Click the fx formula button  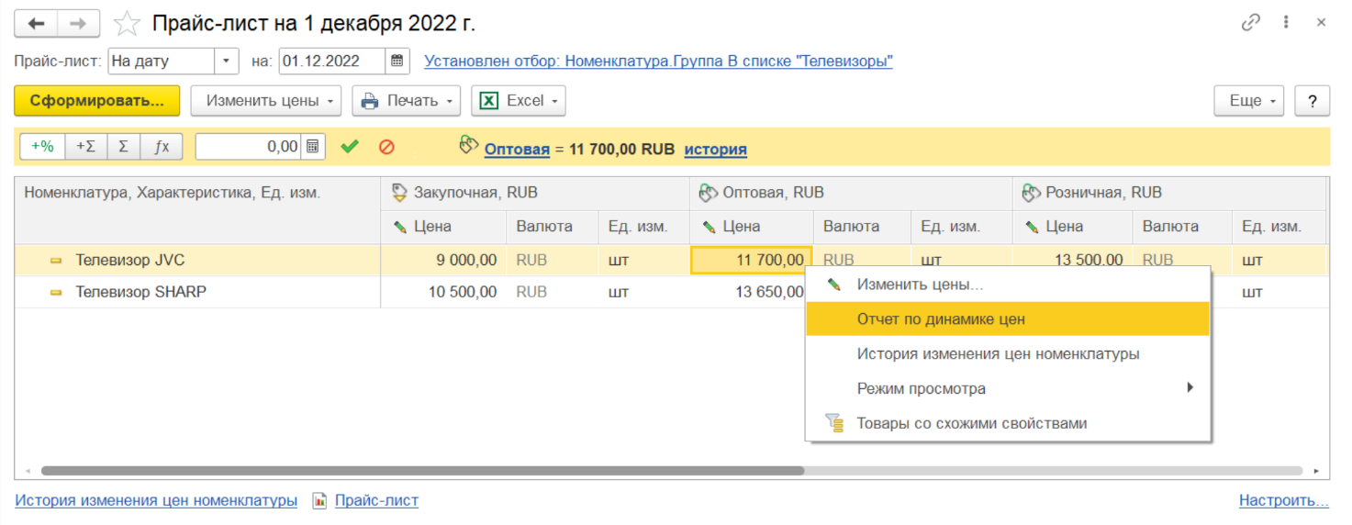(x=162, y=147)
